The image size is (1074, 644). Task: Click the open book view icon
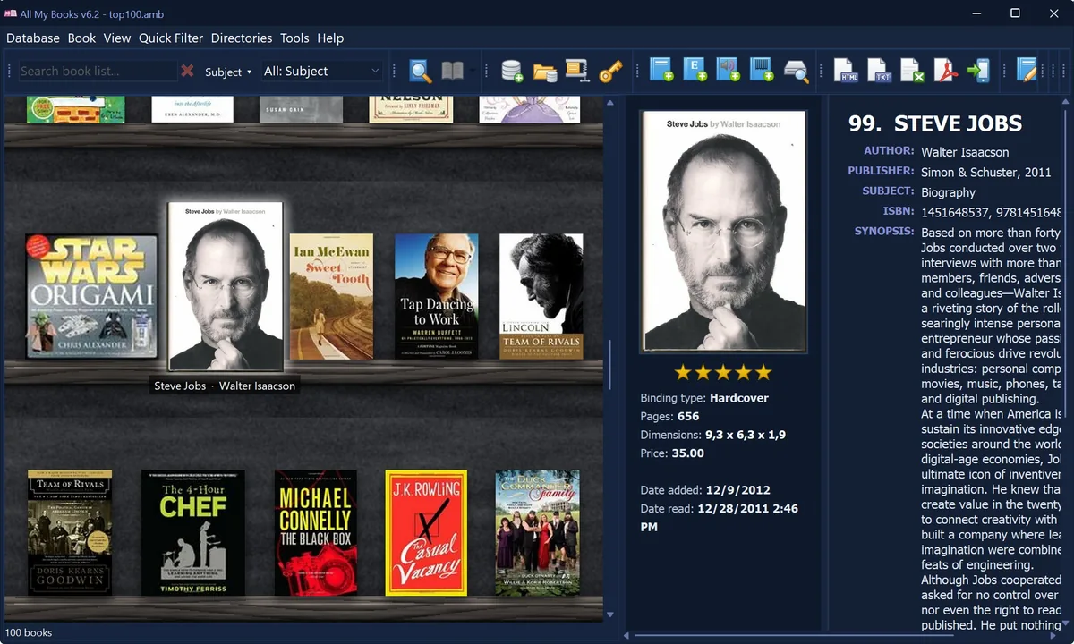[x=452, y=72]
